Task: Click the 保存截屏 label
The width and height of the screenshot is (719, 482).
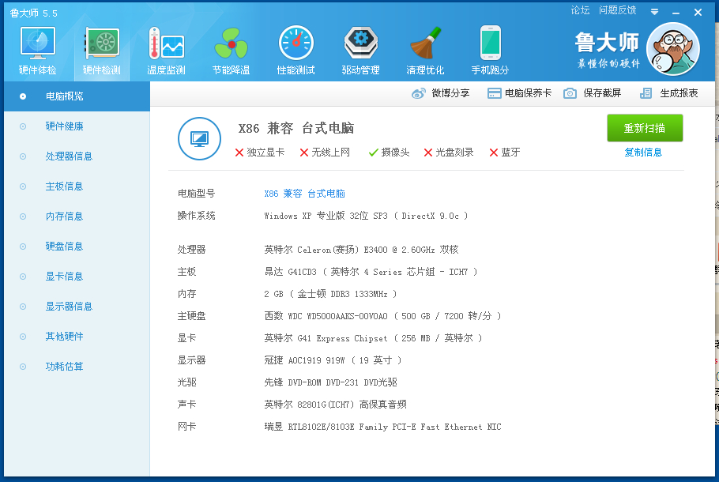Action: (602, 93)
